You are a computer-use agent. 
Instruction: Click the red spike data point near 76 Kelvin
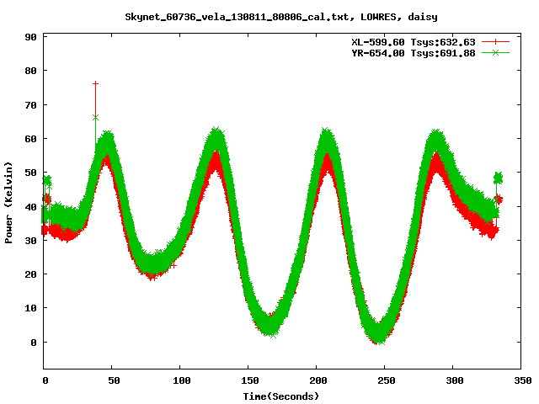[x=95, y=83]
